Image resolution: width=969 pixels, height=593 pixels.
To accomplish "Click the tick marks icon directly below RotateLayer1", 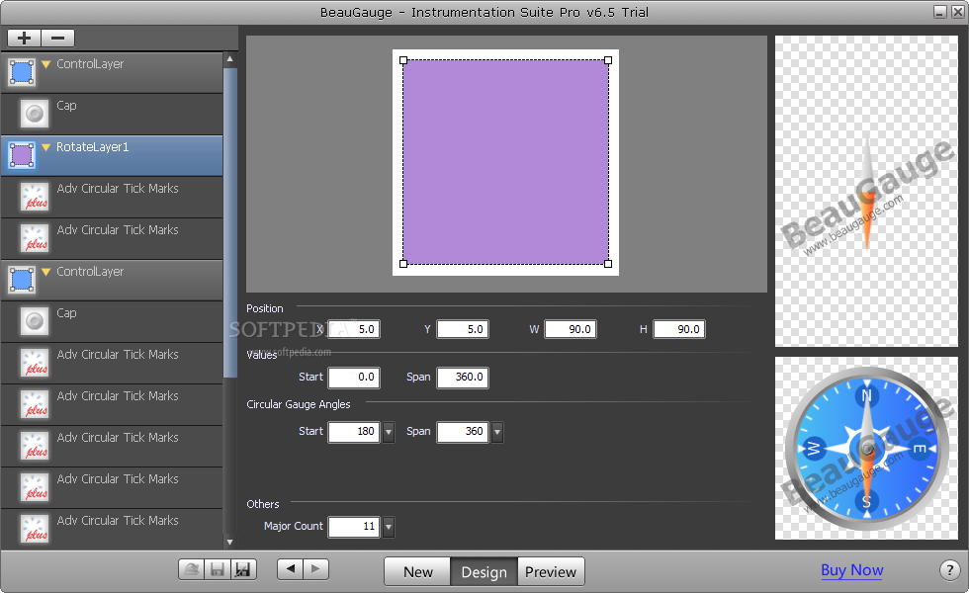I will pyautogui.click(x=34, y=197).
